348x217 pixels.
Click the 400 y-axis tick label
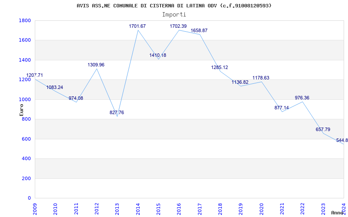26,159
